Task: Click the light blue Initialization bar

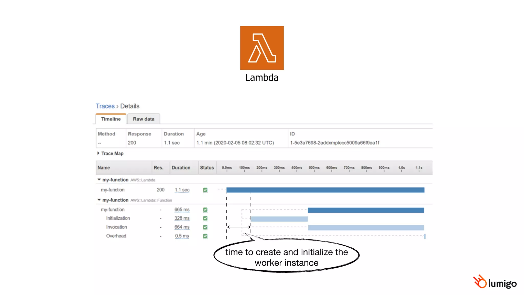Action: (x=279, y=219)
